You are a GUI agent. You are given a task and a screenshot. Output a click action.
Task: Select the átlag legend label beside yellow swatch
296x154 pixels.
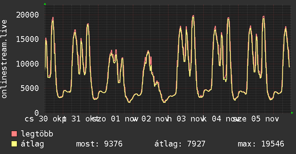32,144
